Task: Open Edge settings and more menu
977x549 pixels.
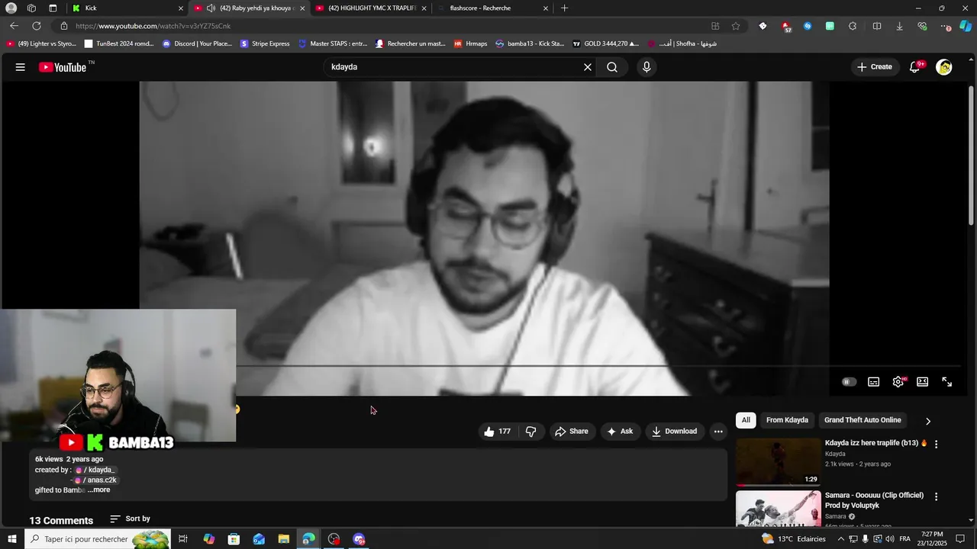Action: pyautogui.click(x=946, y=26)
